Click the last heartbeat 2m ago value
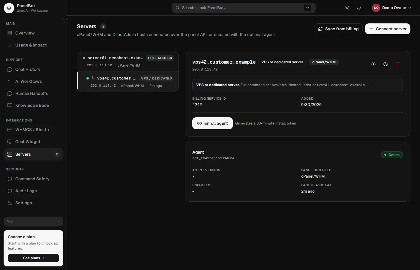 [308, 191]
